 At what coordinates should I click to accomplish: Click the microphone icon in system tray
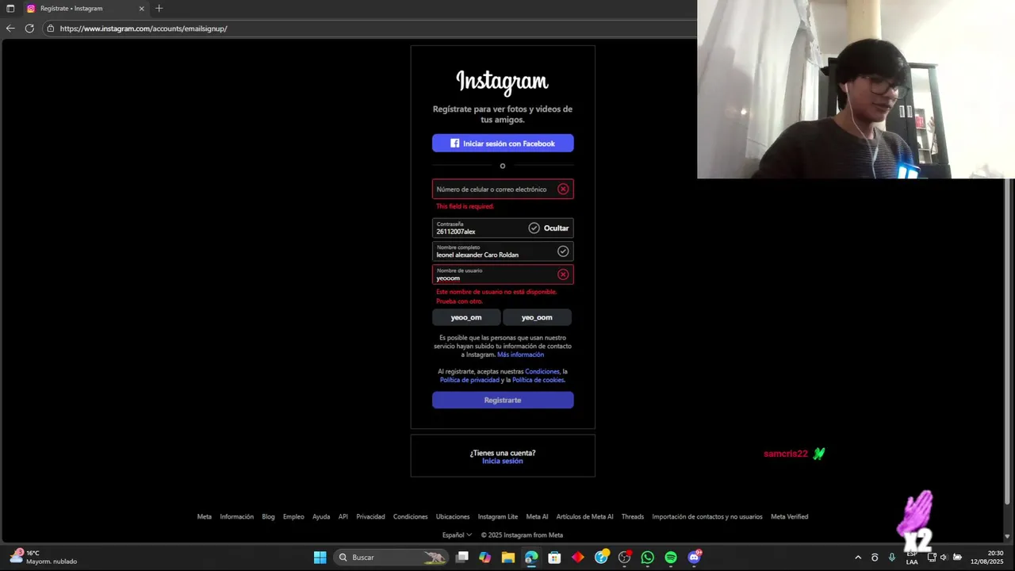[892, 558]
